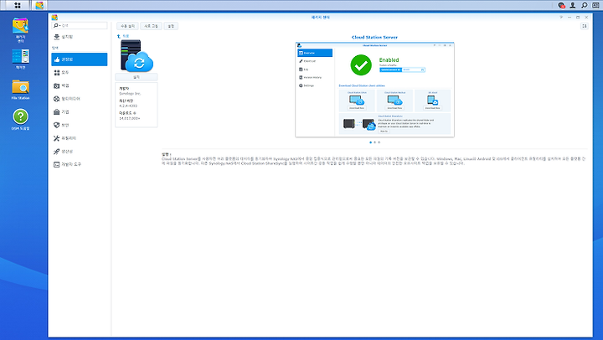Open the Cloud Station Server screenshot preview

point(374,90)
